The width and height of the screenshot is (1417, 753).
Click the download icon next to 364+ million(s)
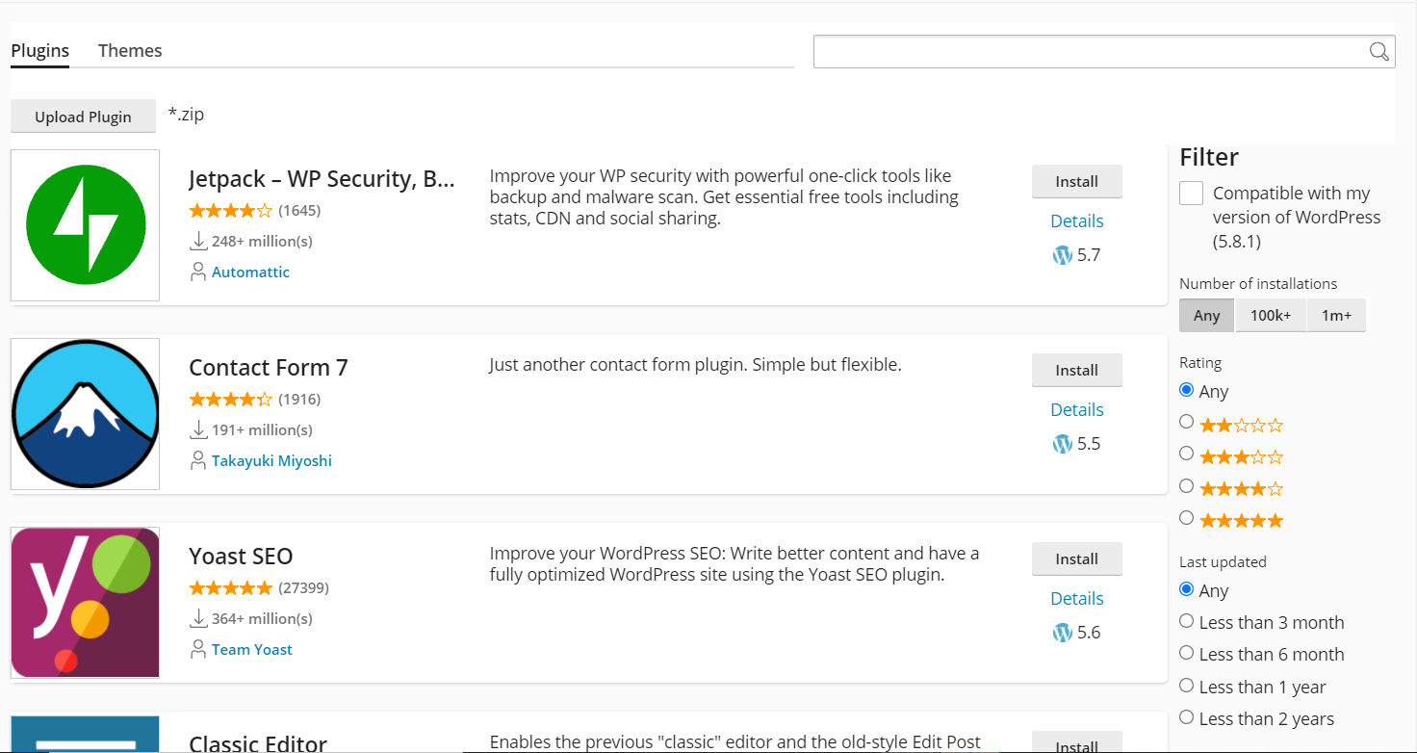198,618
